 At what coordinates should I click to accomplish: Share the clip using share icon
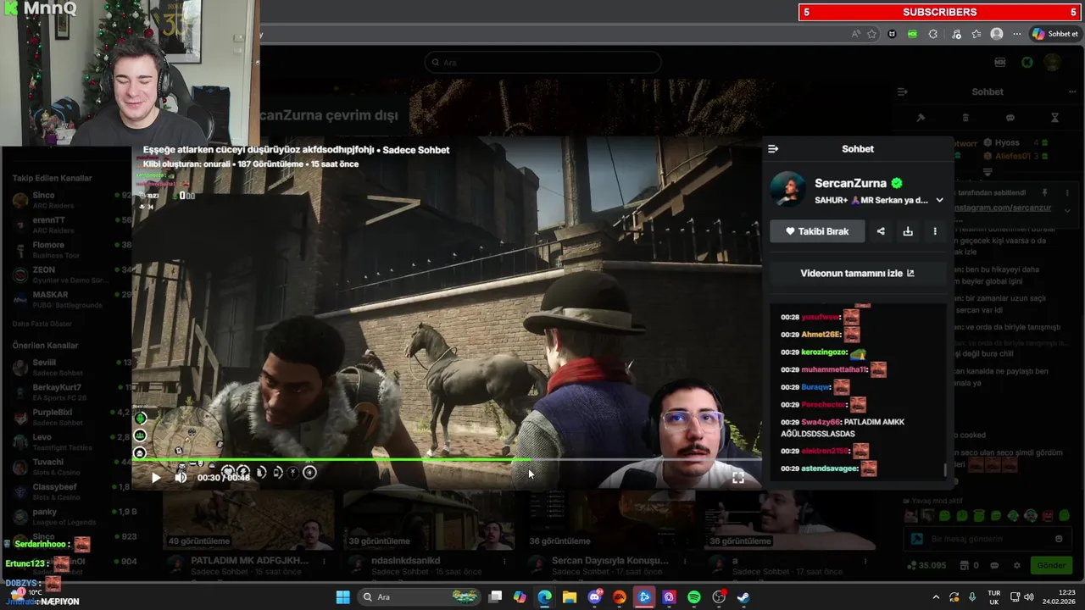click(881, 231)
